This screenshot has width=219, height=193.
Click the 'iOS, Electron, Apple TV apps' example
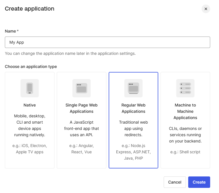point(30,149)
